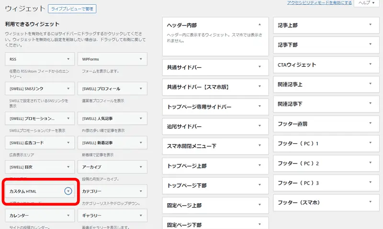Expand the フッター（スマホ） widget area
The image size is (383, 229).
370,202
